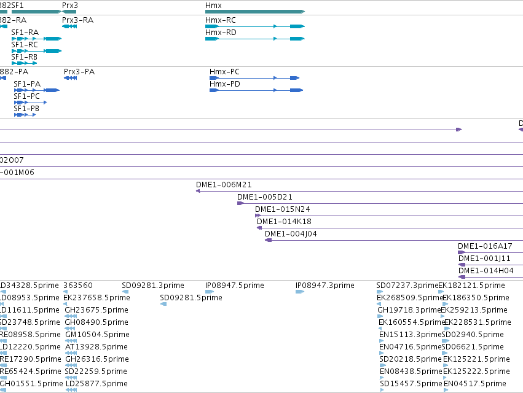Open EST EK268509.5prime
This screenshot has height=393, width=523.
[410, 298]
